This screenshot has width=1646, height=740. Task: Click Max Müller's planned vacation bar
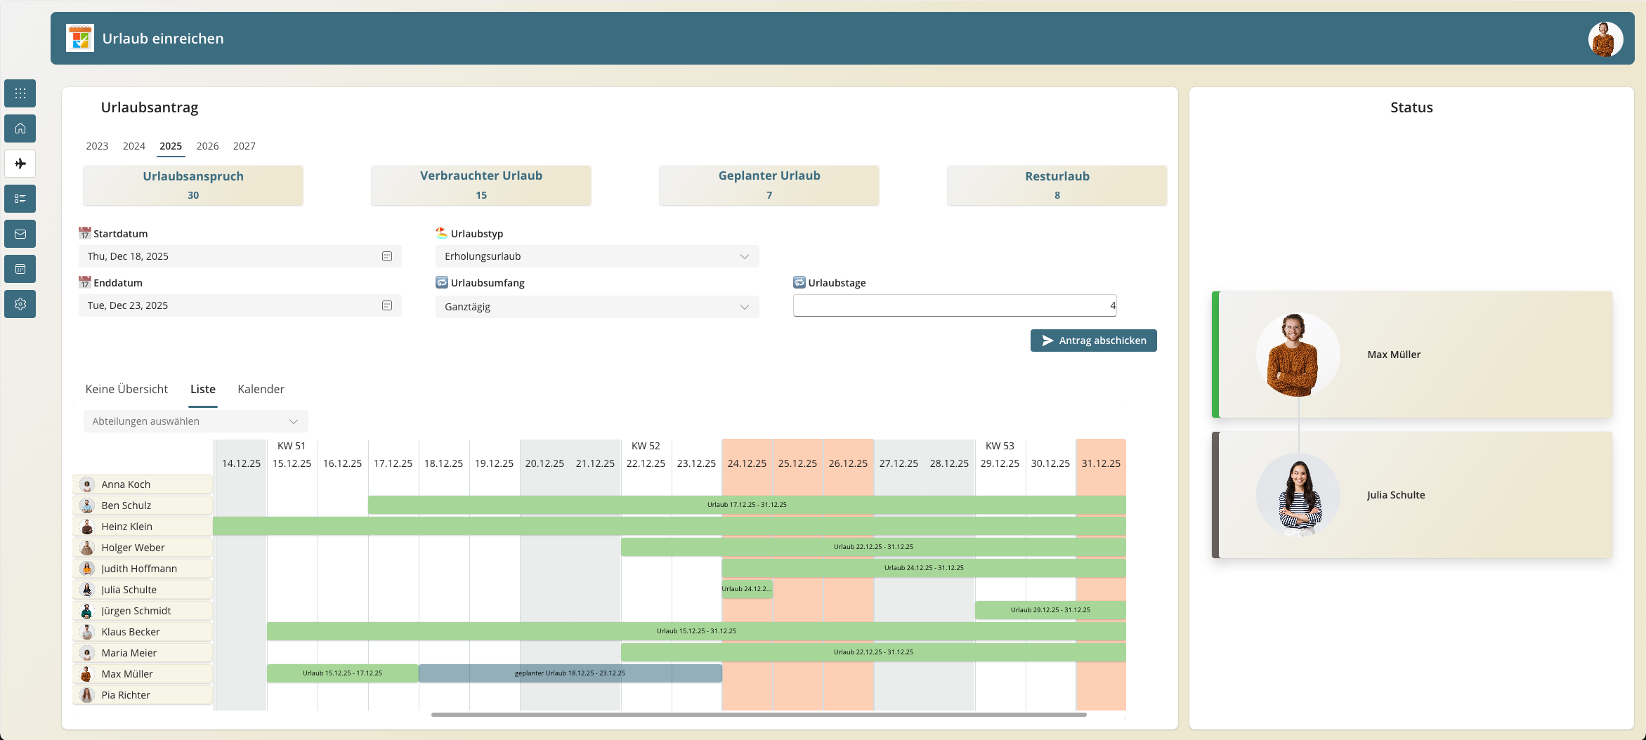[570, 673]
